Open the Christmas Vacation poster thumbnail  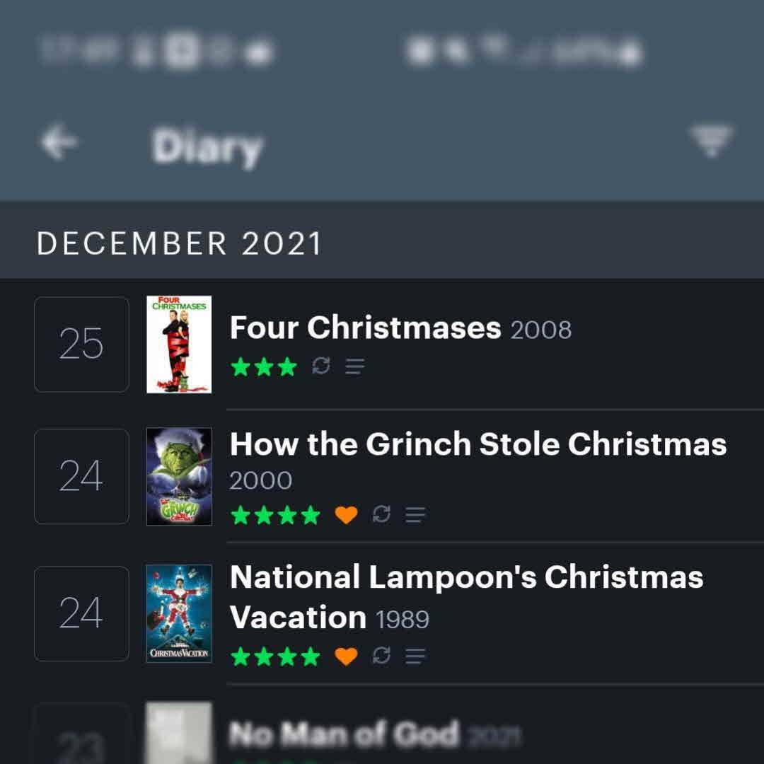[179, 613]
